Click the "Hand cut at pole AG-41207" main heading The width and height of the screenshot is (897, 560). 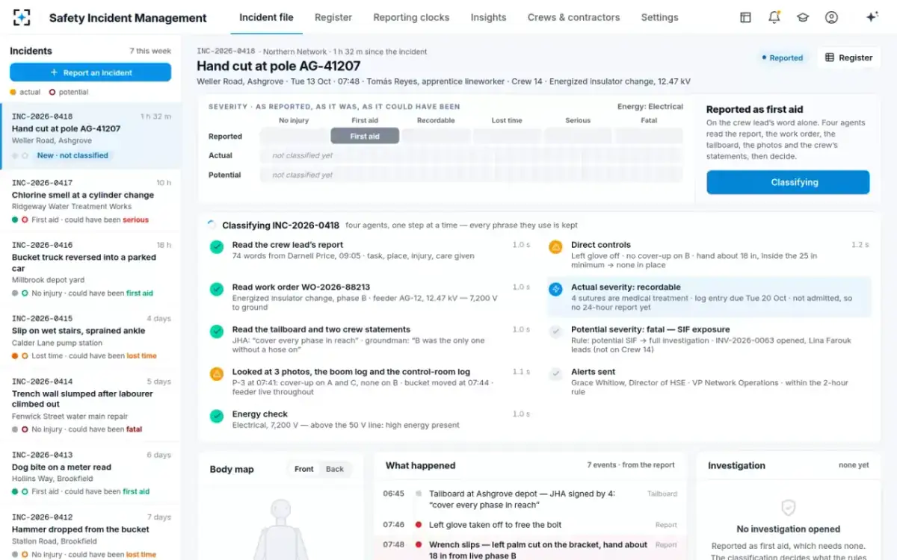279,66
